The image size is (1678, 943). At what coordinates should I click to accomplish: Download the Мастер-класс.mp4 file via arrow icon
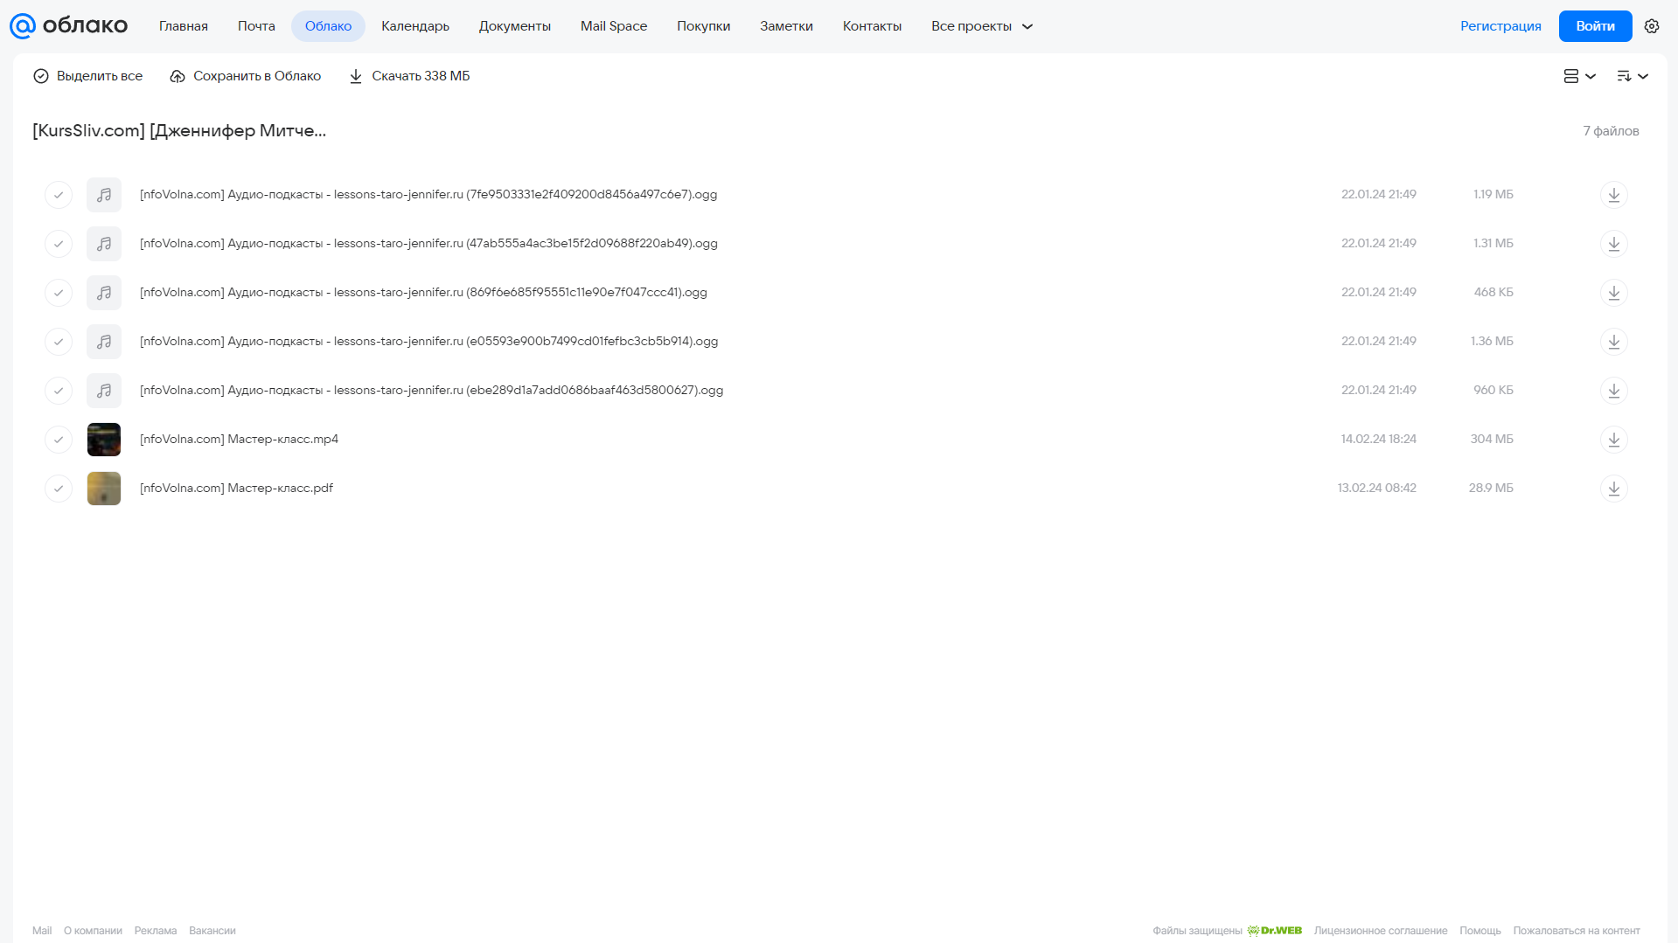[1613, 440]
